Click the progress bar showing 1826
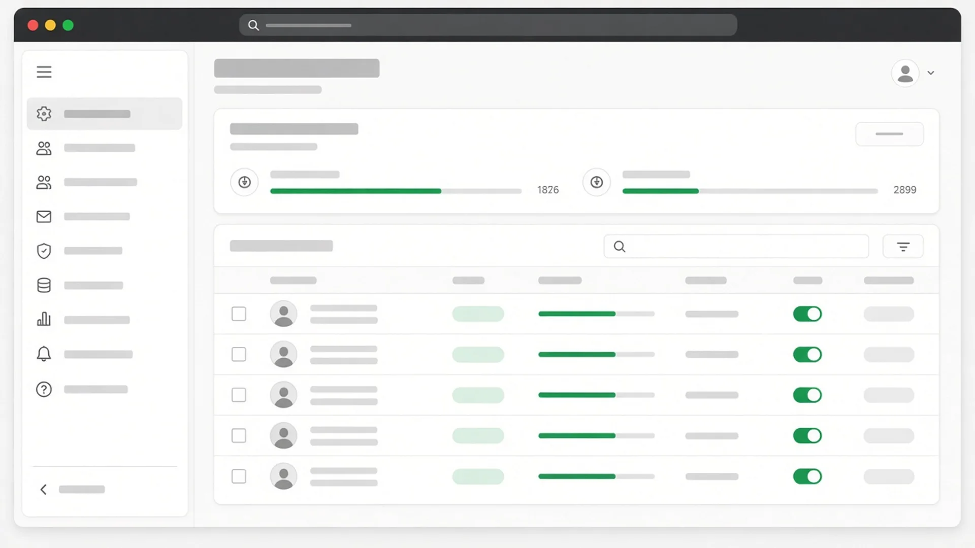This screenshot has height=548, width=975. 396,191
